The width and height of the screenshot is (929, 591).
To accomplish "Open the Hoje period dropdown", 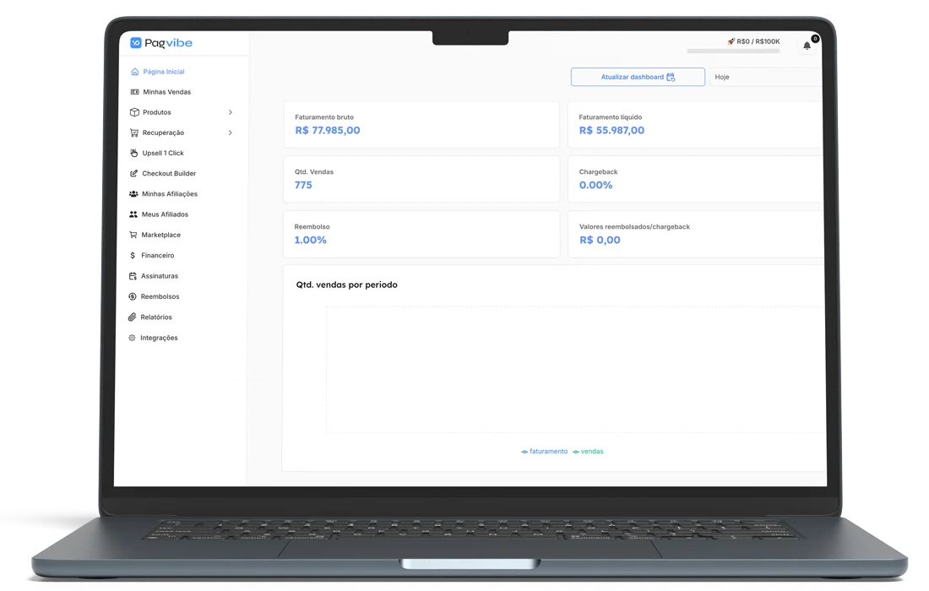I will point(764,77).
